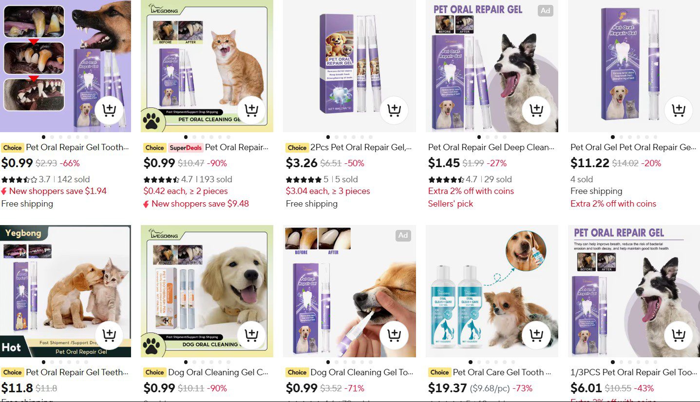The width and height of the screenshot is (700, 402).
Task: Add the $0.99 dog teeth gel to cart
Action: click(109, 110)
